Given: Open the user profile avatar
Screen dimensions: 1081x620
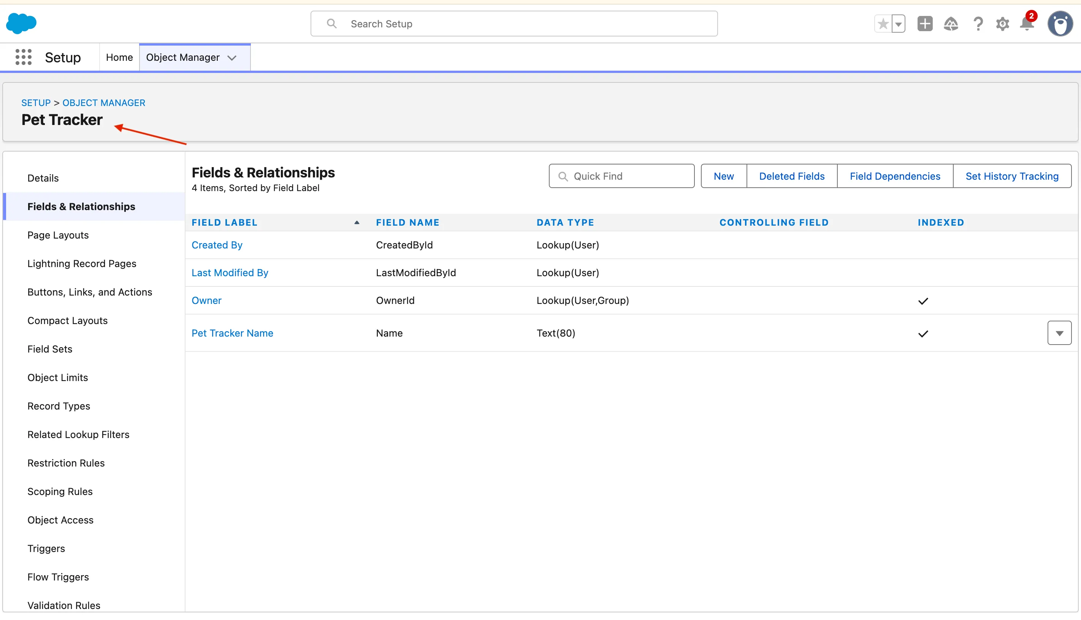Looking at the screenshot, I should click(1060, 24).
